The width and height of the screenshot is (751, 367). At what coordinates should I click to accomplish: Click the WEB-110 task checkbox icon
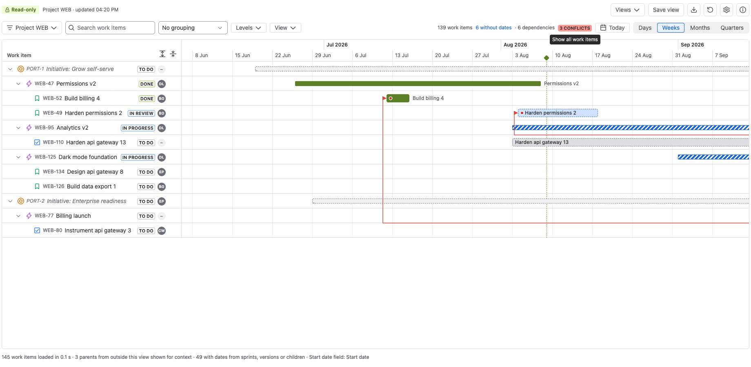37,142
